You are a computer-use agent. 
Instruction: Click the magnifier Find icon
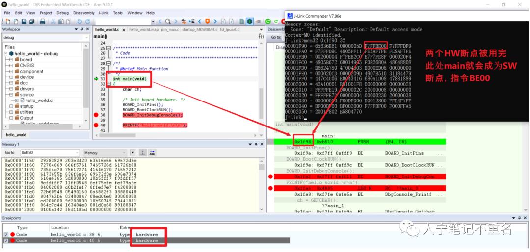(168, 21)
